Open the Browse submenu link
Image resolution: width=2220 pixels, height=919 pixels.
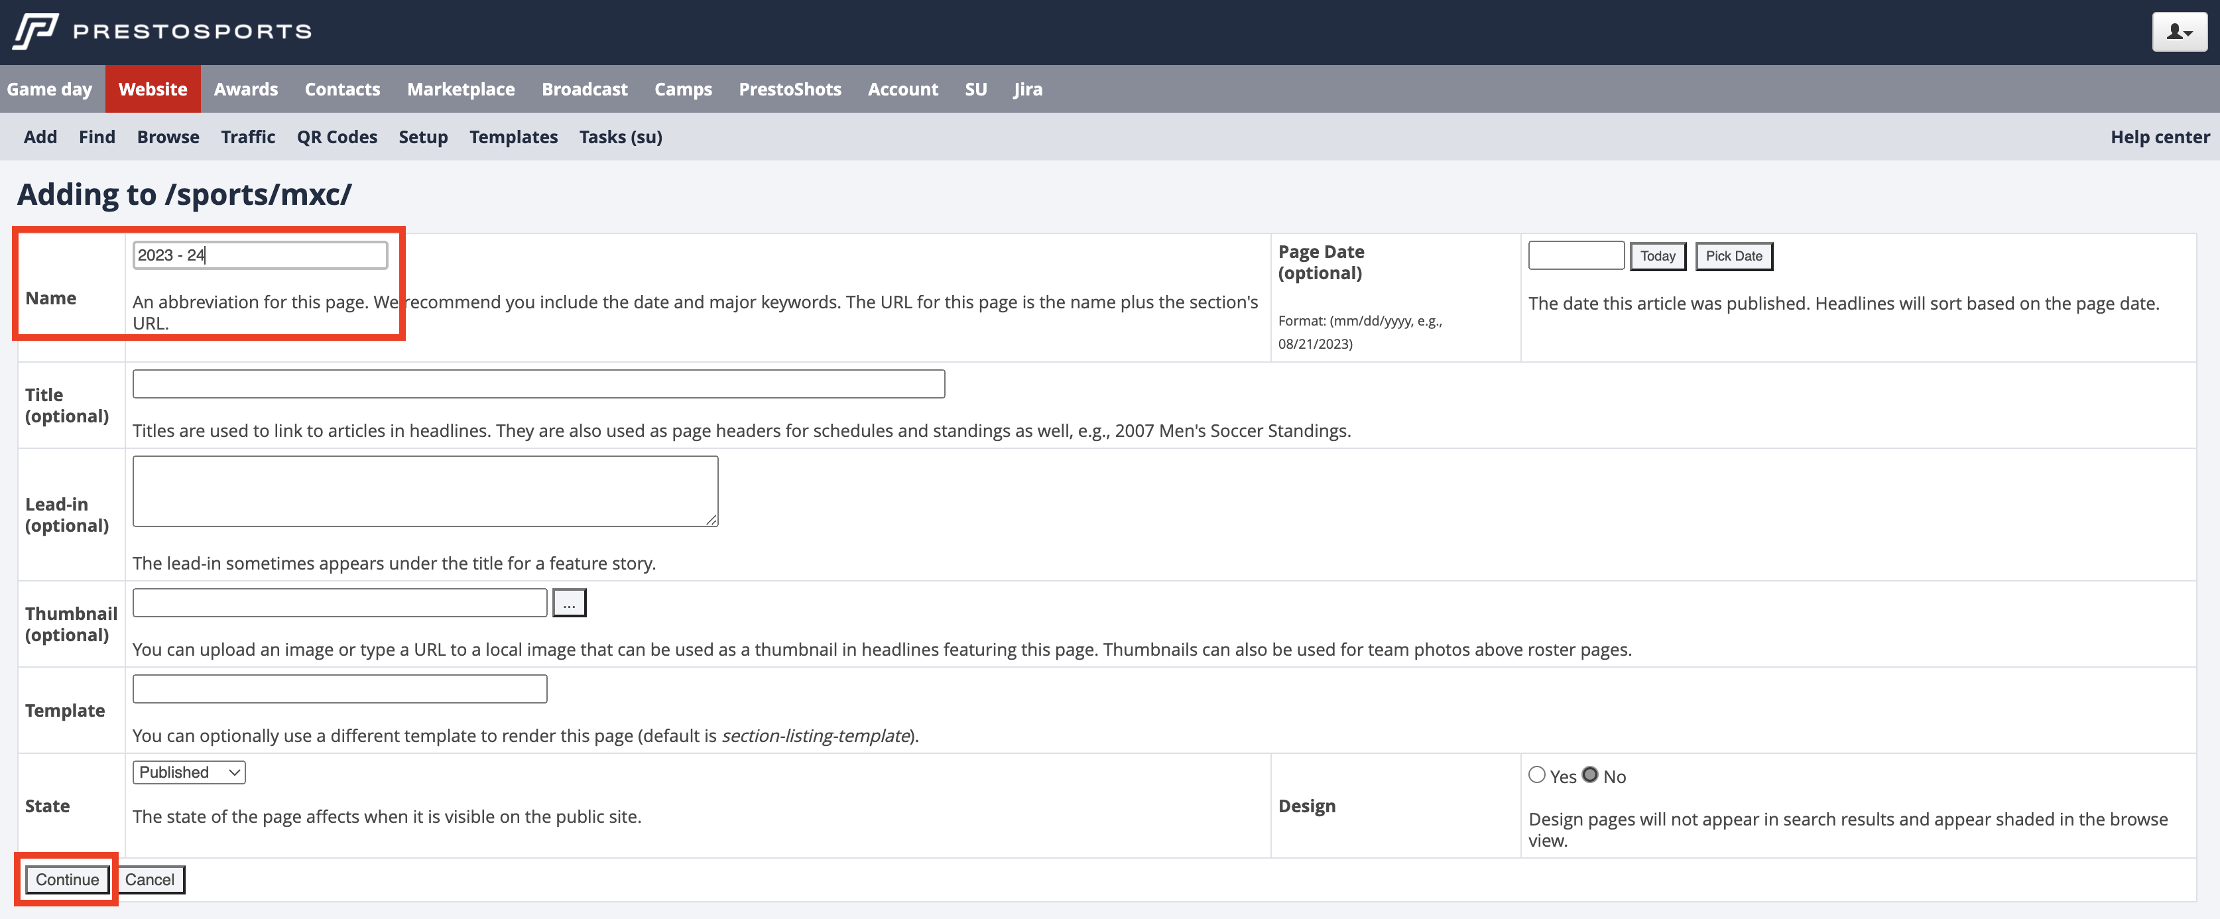click(168, 136)
